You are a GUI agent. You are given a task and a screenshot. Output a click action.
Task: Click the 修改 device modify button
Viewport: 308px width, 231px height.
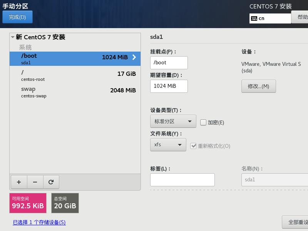pyautogui.click(x=258, y=86)
